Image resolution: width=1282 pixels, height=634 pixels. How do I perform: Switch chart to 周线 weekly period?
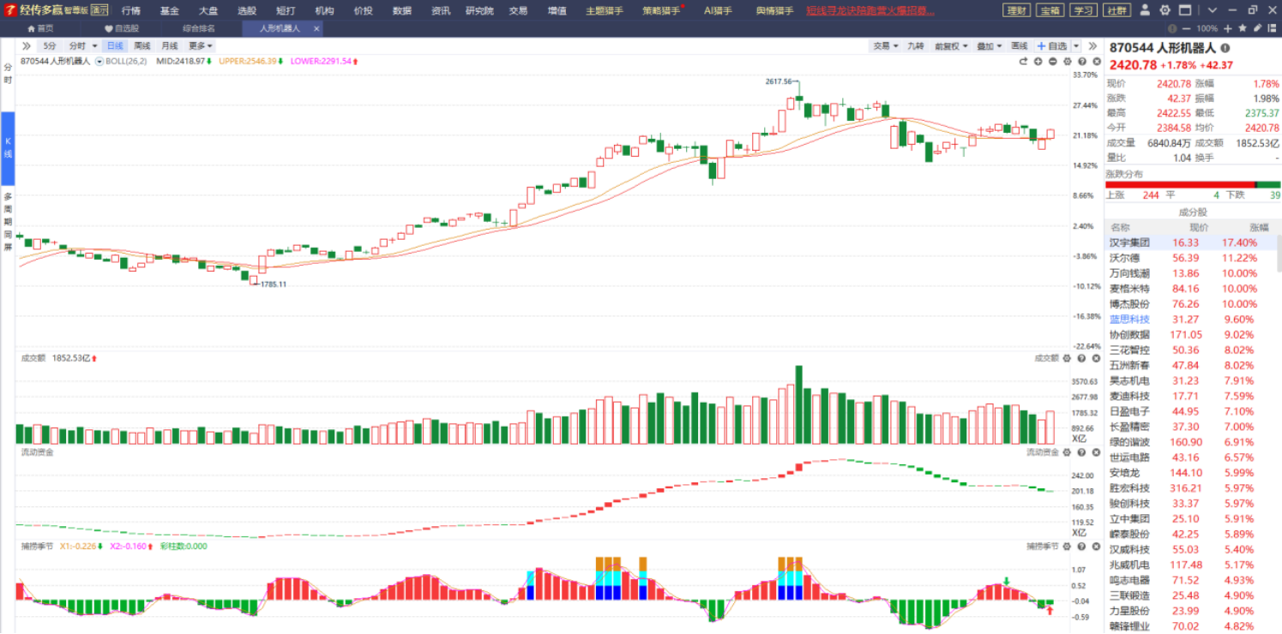click(142, 45)
